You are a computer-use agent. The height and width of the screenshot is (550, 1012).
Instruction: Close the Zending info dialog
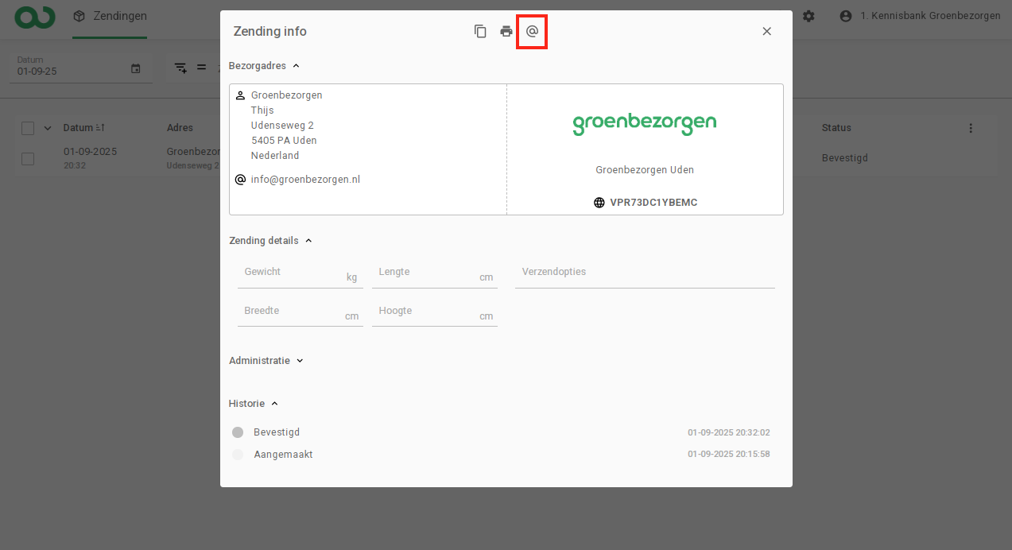pos(766,32)
